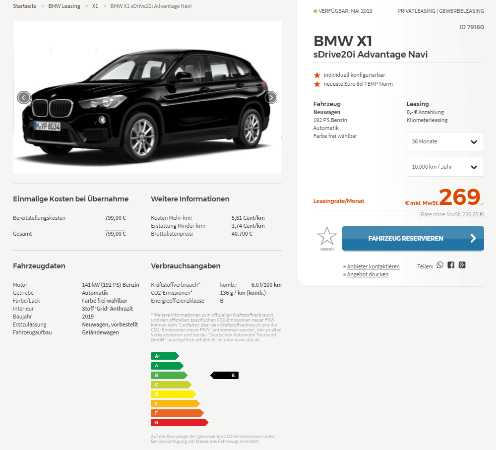The height and width of the screenshot is (450, 496).
Task: Share the offer via WhatsApp
Action: (x=439, y=265)
